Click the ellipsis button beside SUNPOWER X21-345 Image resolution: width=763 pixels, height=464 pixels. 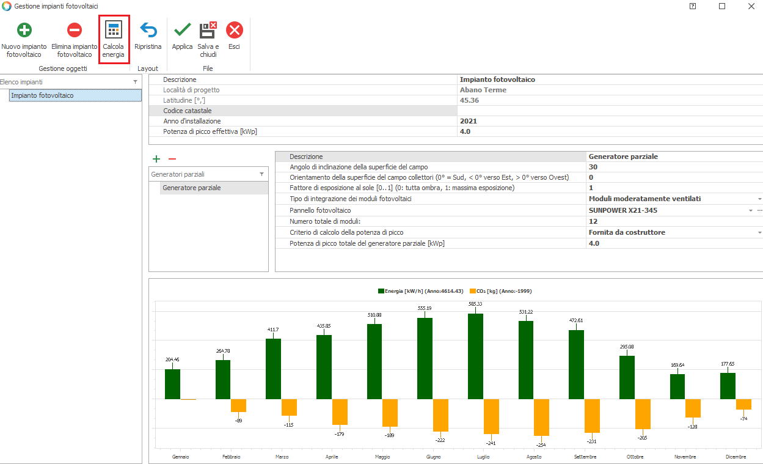pos(760,210)
